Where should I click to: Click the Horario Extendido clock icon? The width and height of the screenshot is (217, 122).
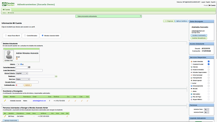pos(191,70)
